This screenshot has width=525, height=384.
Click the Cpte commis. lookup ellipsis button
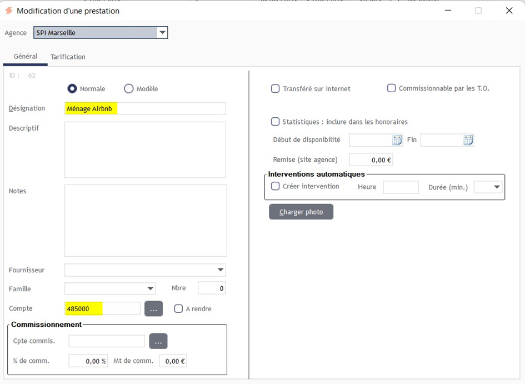point(158,341)
